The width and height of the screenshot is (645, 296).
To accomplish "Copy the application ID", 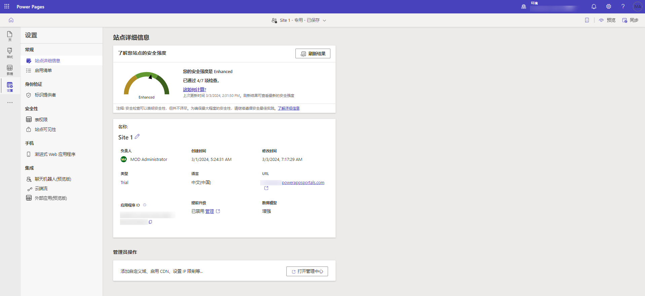I will (150, 222).
